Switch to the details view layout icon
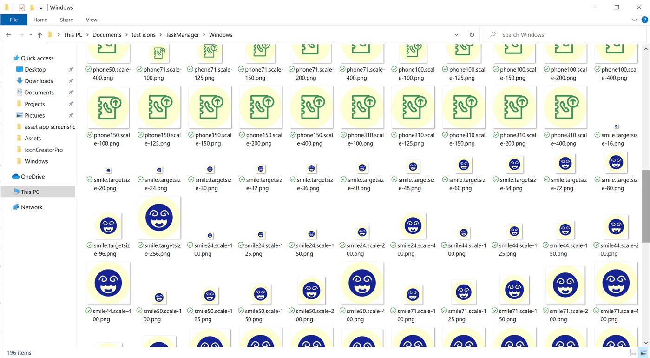Screen dimensions: 650x358 point(633,353)
